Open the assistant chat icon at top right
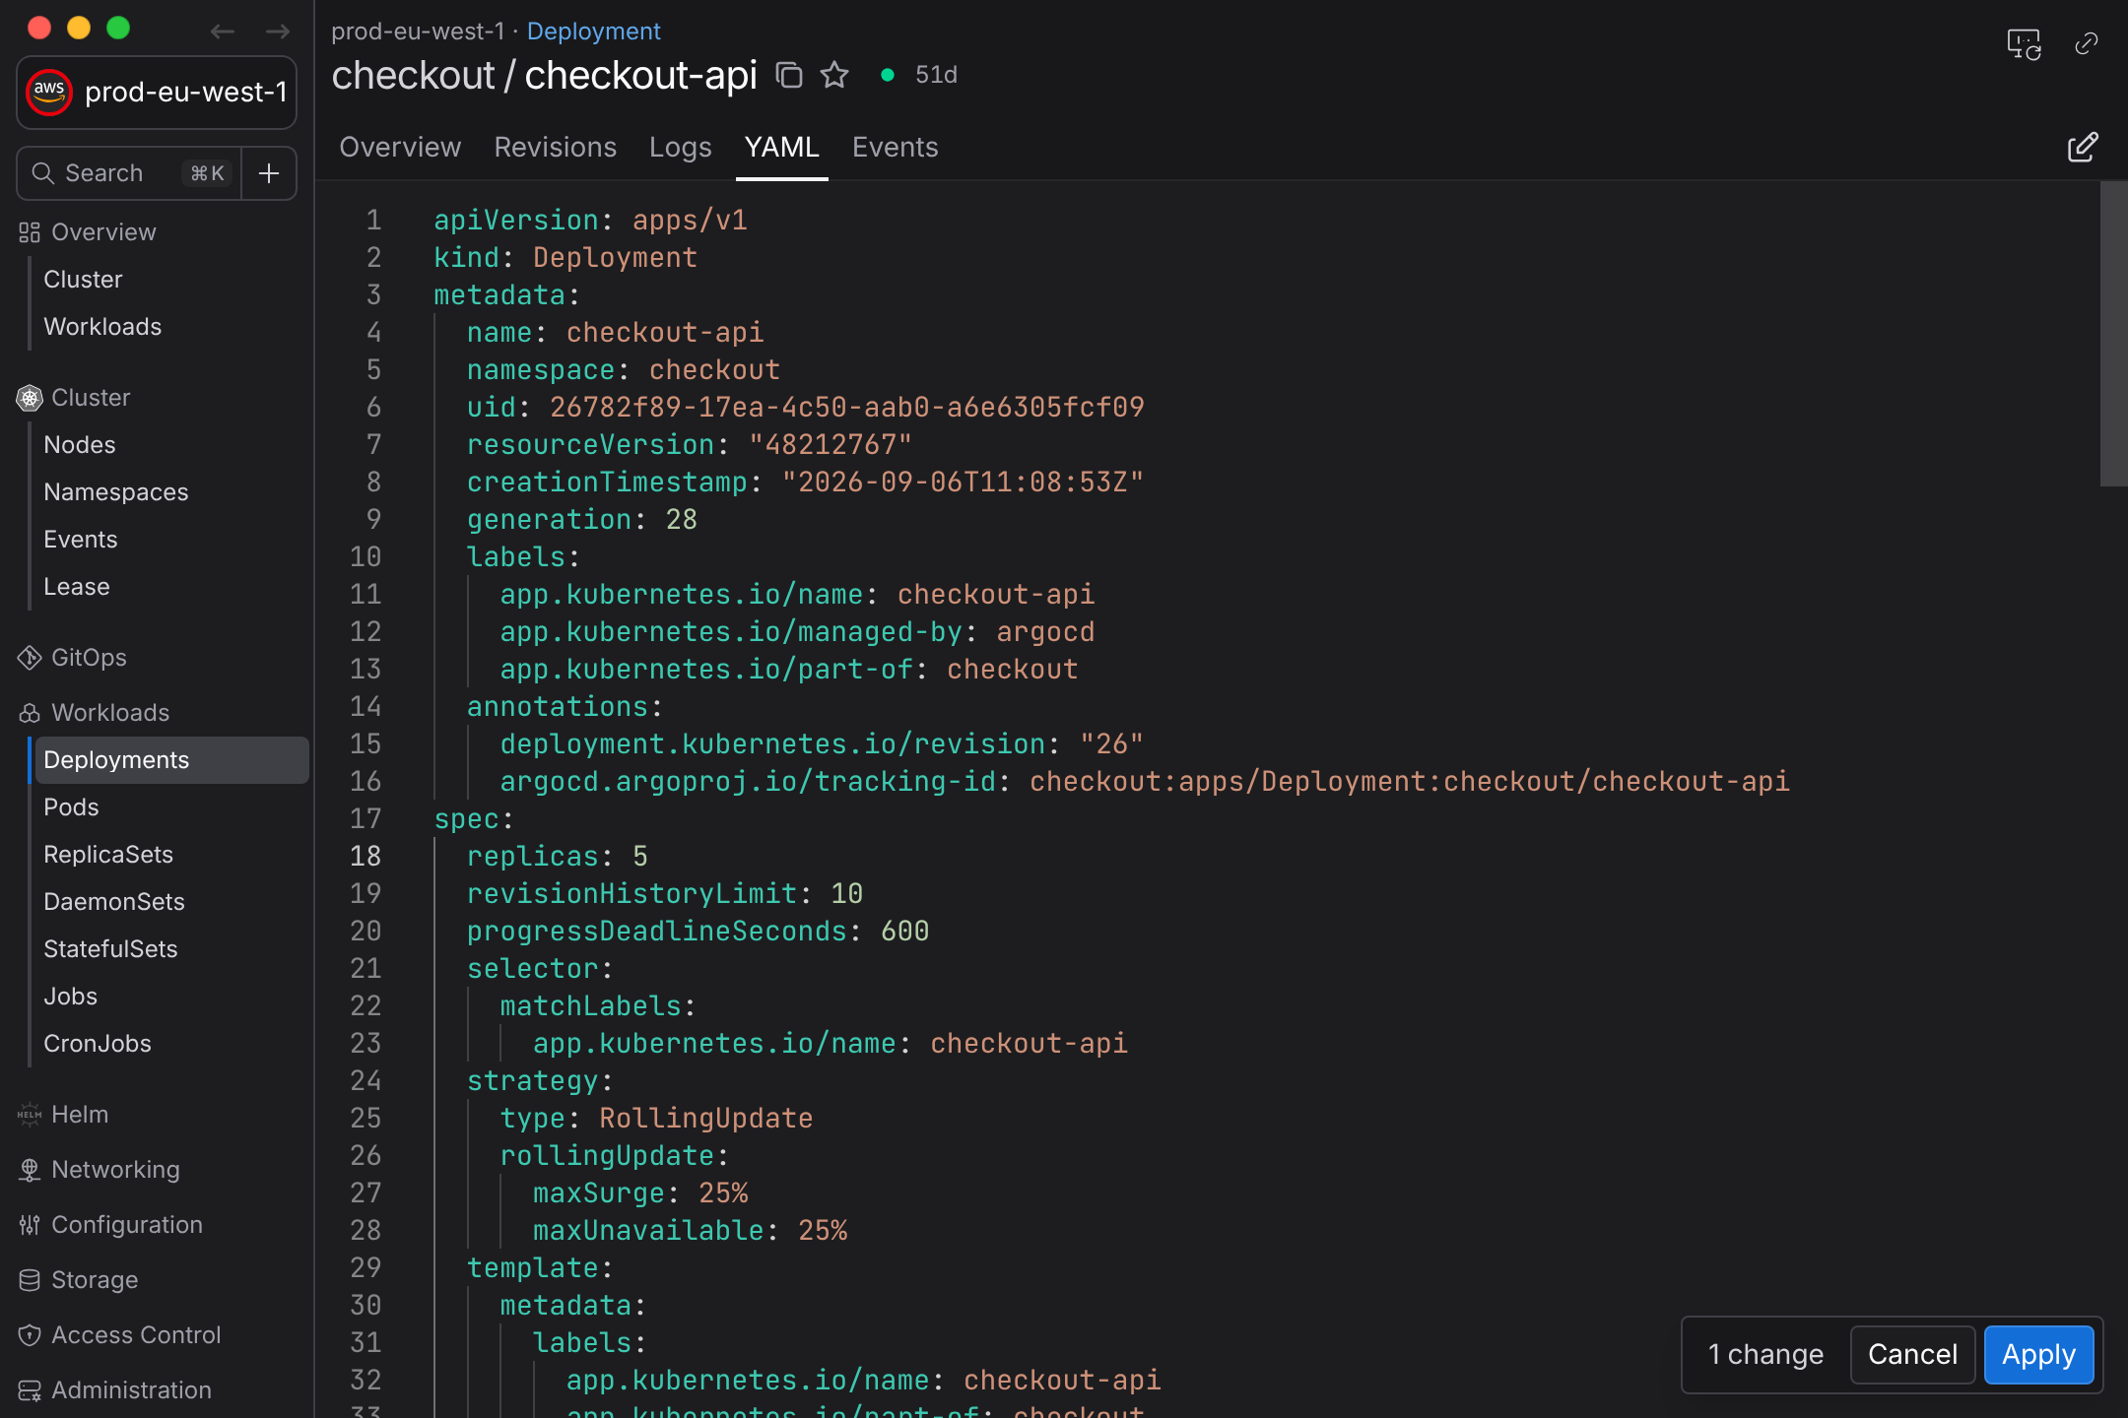Image resolution: width=2128 pixels, height=1418 pixels. click(2024, 44)
